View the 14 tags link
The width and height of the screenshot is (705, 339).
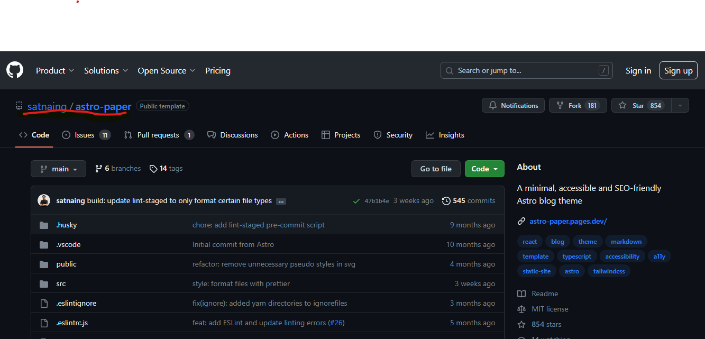pyautogui.click(x=166, y=169)
